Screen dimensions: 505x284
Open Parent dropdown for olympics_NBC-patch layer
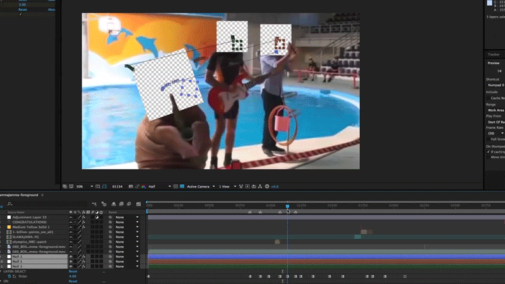click(x=127, y=242)
